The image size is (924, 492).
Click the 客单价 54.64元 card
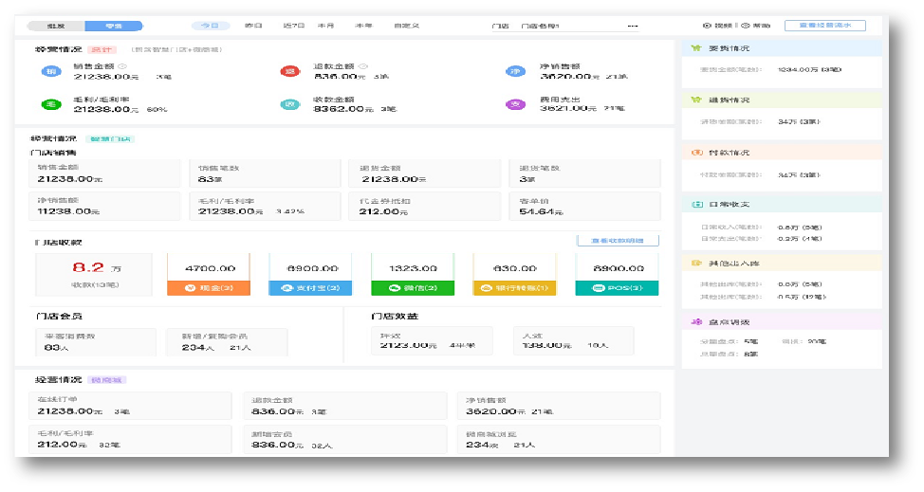584,206
